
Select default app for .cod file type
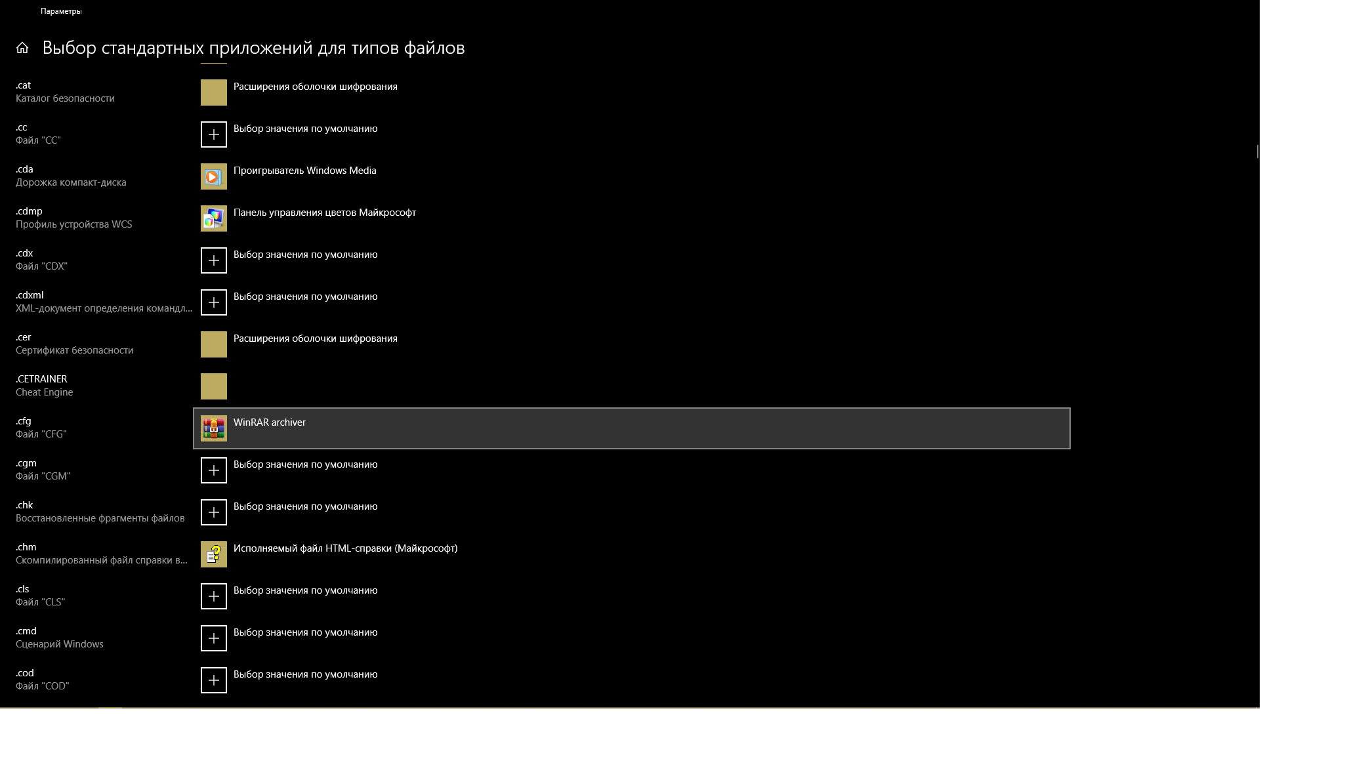coord(213,680)
